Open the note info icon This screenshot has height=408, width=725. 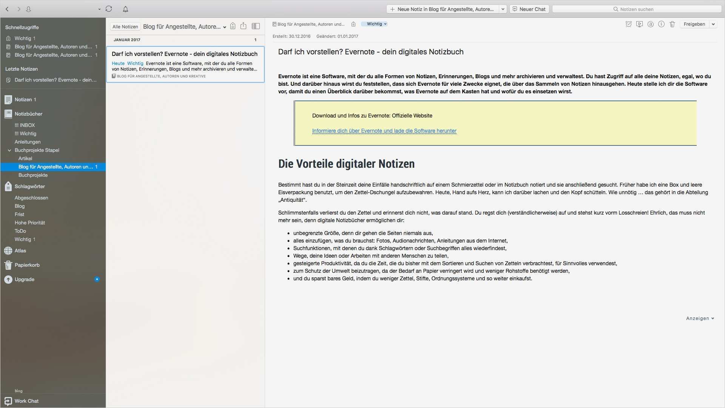661,24
